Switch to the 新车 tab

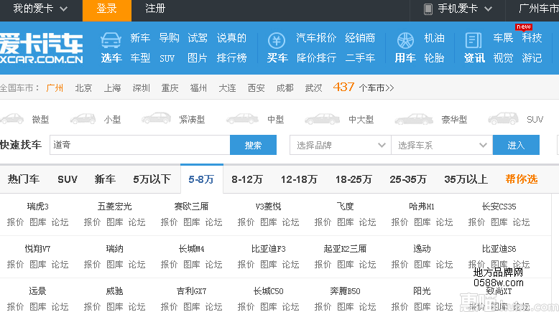[x=105, y=179]
